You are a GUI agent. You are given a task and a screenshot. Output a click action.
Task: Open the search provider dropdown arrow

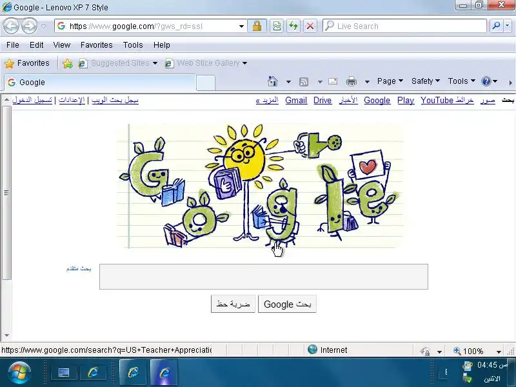tap(508, 26)
